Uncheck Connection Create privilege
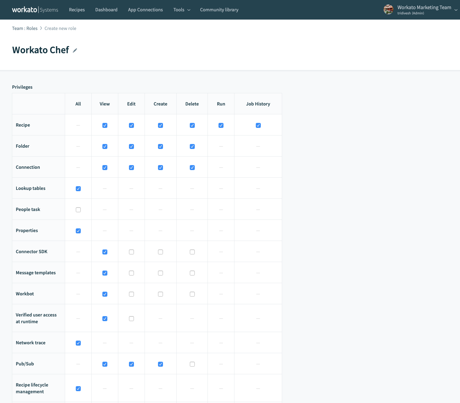This screenshot has width=460, height=403. click(x=160, y=168)
